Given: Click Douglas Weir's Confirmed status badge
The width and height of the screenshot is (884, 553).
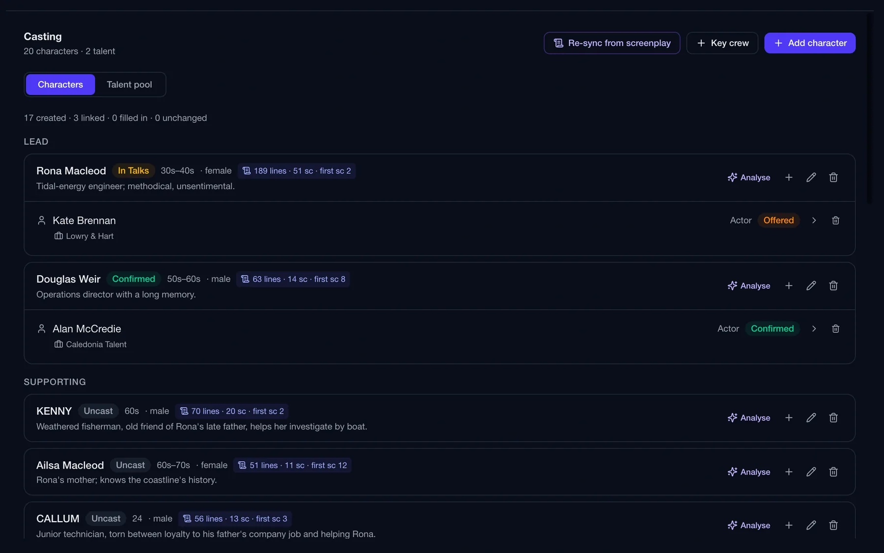Looking at the screenshot, I should pos(134,279).
